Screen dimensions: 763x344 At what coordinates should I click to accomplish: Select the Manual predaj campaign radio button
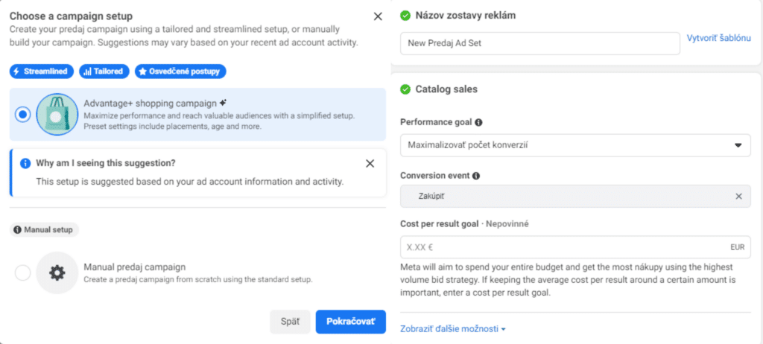(22, 273)
